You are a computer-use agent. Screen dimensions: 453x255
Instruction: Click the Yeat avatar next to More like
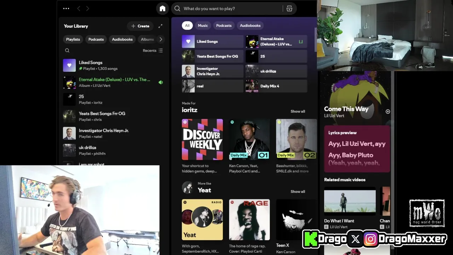point(188,187)
